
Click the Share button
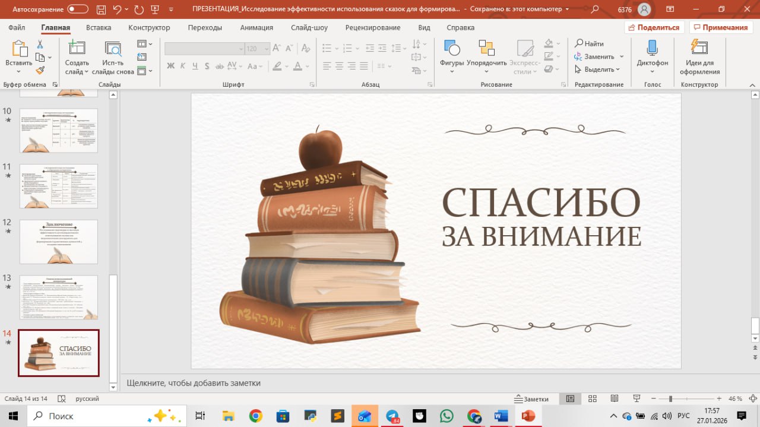tap(654, 27)
